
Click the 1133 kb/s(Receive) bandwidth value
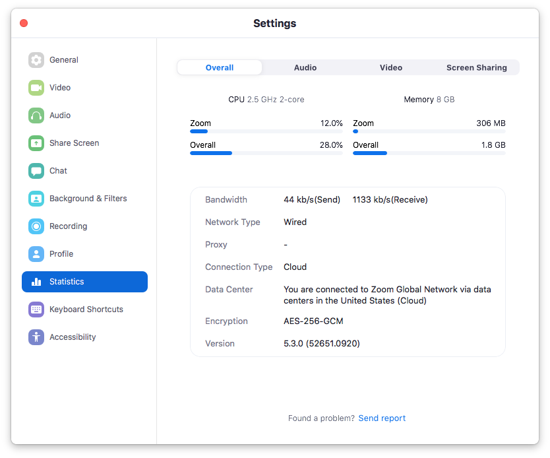[390, 200]
